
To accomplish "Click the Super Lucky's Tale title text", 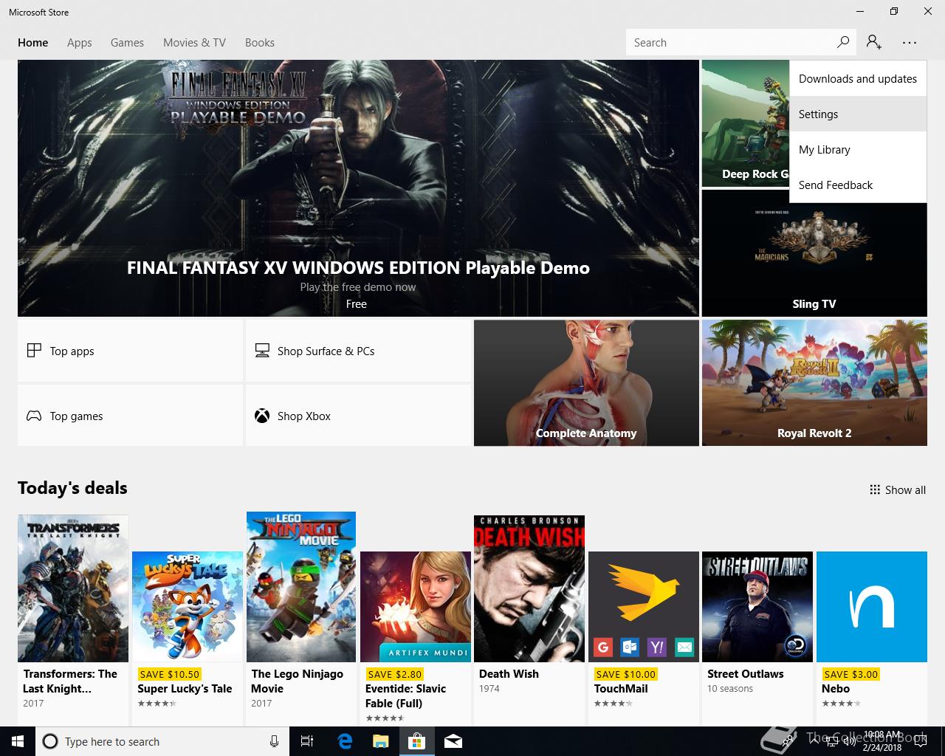I will (x=185, y=689).
